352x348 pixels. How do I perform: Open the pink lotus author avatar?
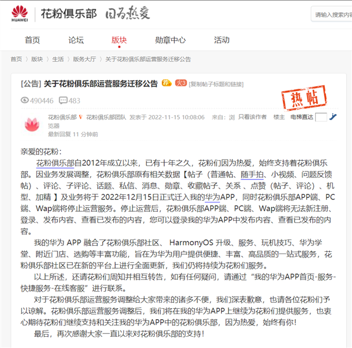(32, 125)
